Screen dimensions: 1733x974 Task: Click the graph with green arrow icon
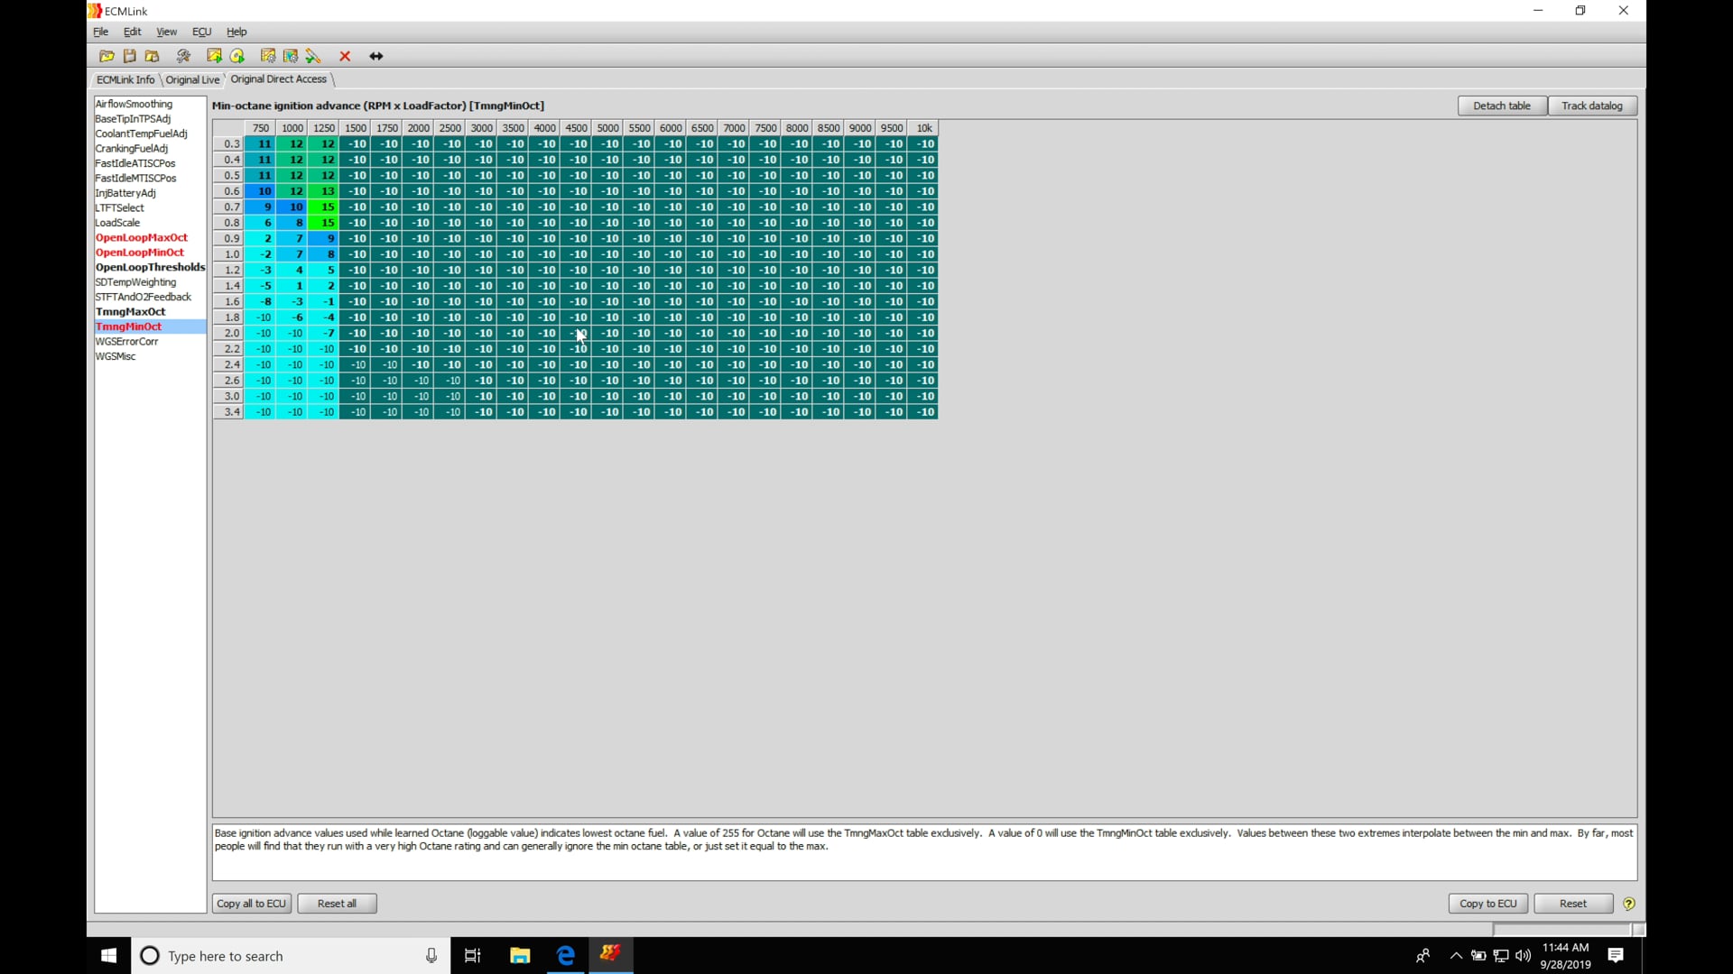coord(214,56)
